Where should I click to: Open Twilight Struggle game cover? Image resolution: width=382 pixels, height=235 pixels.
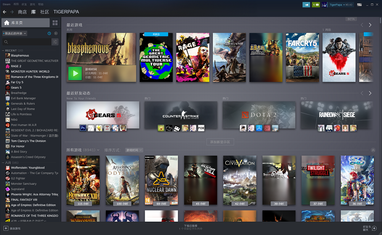tap(318, 180)
